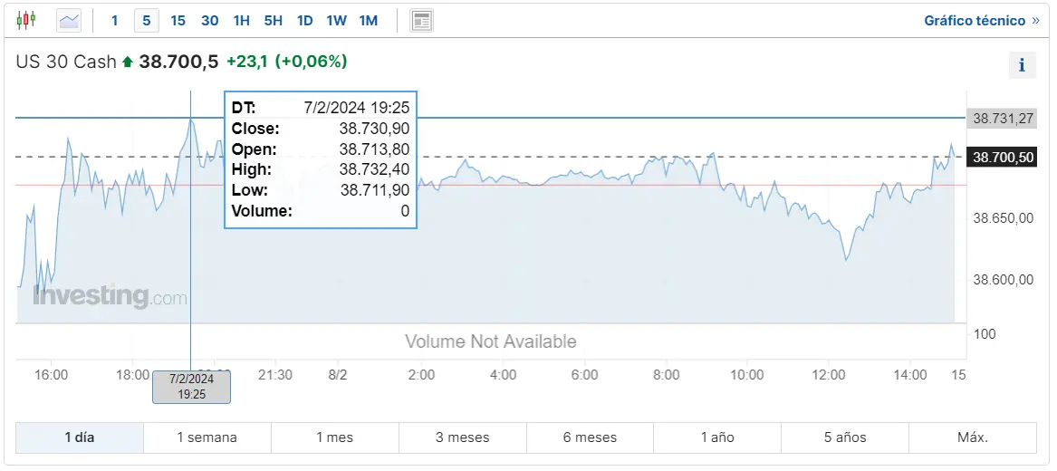Click the Investing.com watermark logo

coord(110,296)
